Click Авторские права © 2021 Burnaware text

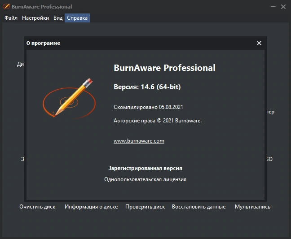coord(158,121)
